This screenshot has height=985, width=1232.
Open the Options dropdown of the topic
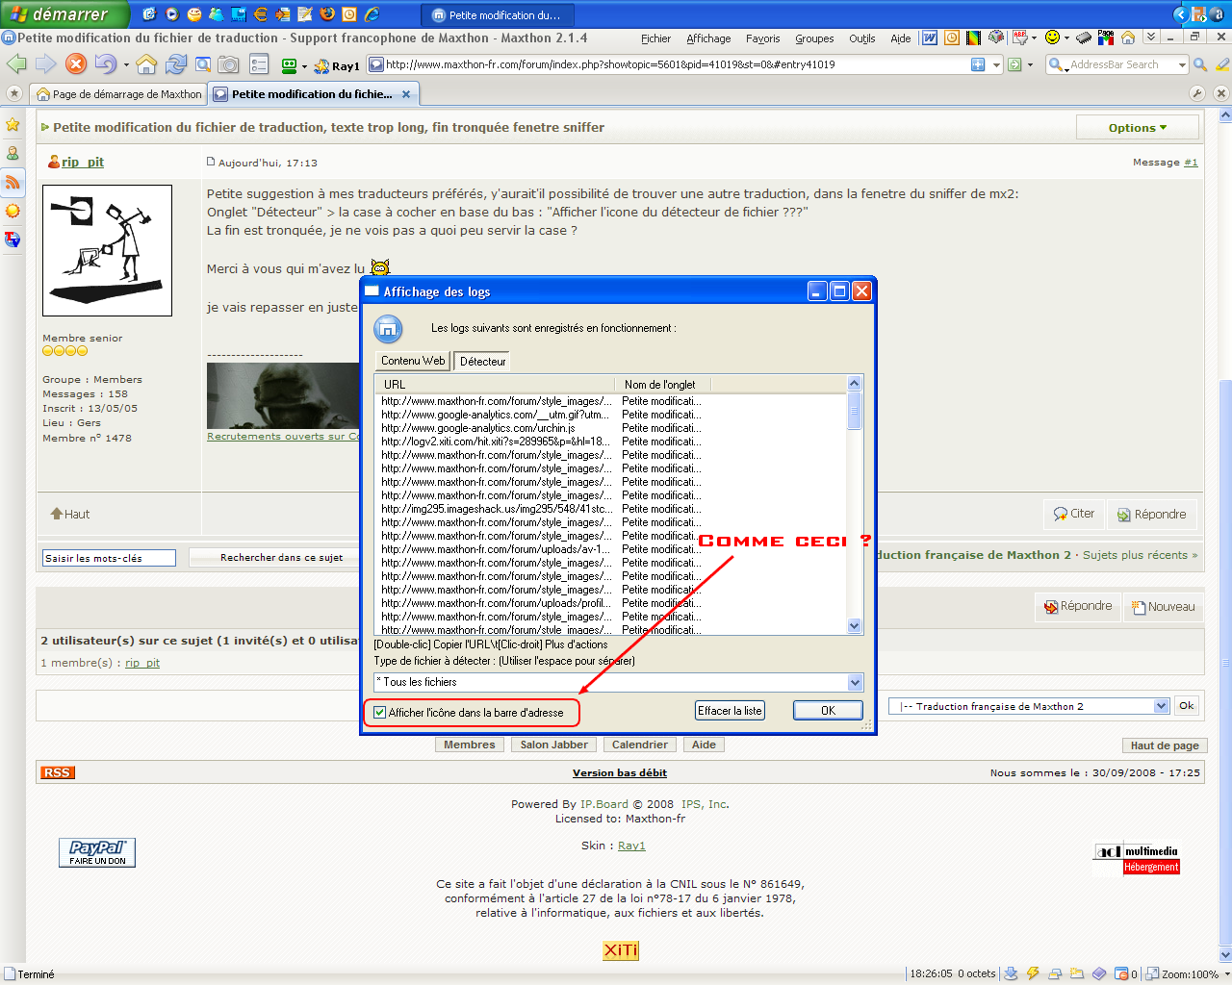pos(1138,127)
